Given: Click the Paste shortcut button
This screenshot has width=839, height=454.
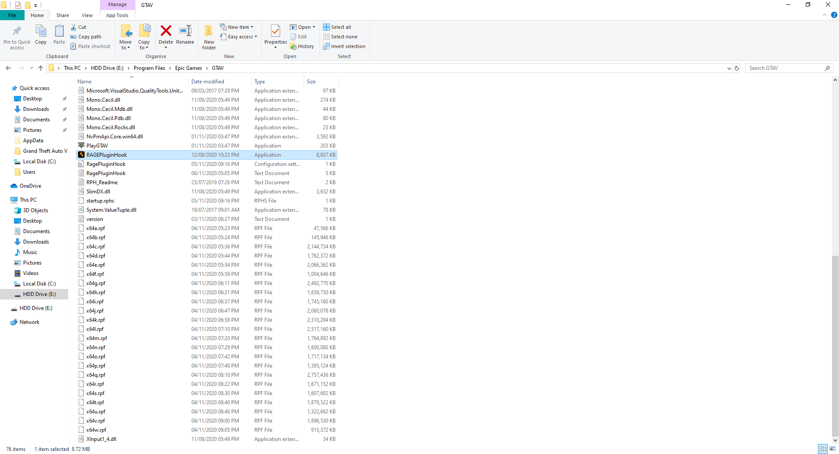Looking at the screenshot, I should point(90,46).
